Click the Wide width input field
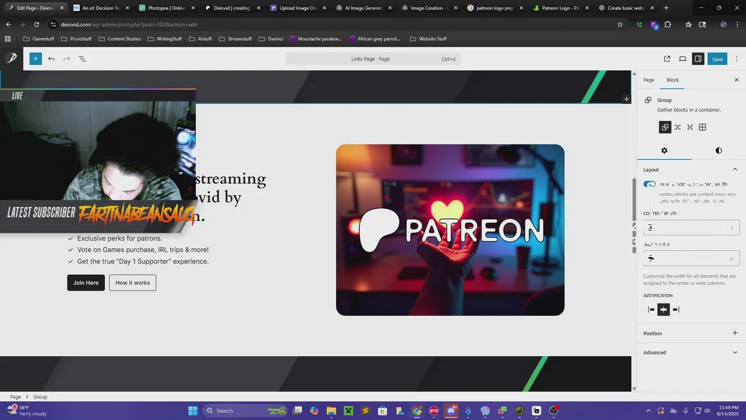The width and height of the screenshot is (746, 420). [x=691, y=258]
